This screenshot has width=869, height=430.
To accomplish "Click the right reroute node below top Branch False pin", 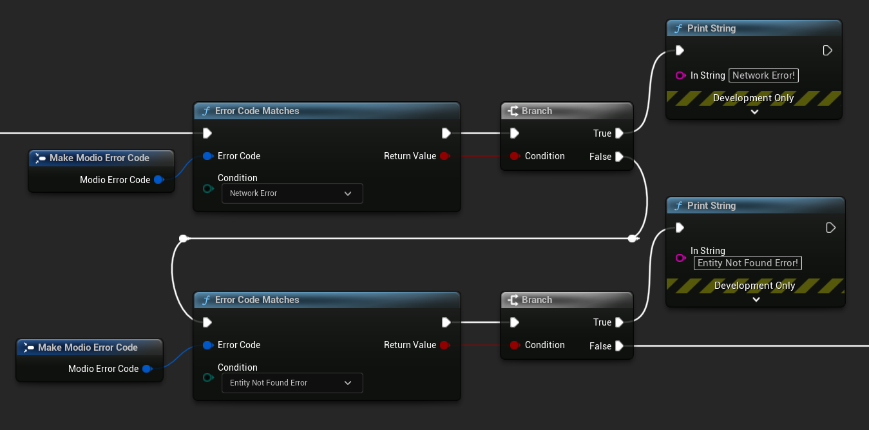I will coord(633,239).
